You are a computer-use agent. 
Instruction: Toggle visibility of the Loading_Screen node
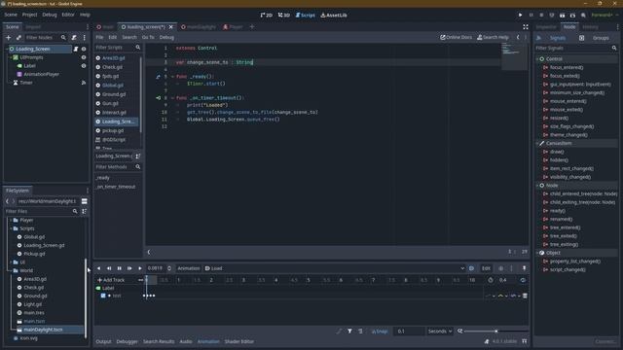pos(84,49)
